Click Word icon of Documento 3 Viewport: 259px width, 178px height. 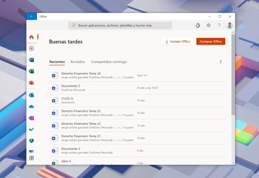coord(55,150)
